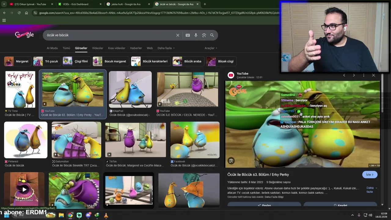Open the apps grid in bookmarks bar
The width and height of the screenshot is (391, 220).
point(4,20)
